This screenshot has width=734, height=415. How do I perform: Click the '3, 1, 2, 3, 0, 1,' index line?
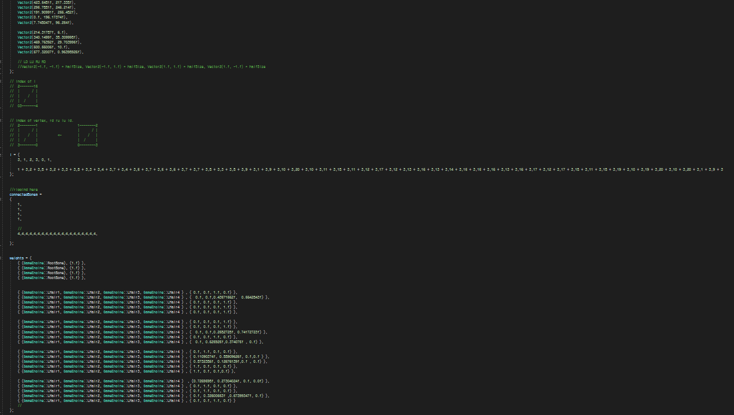pyautogui.click(x=34, y=160)
